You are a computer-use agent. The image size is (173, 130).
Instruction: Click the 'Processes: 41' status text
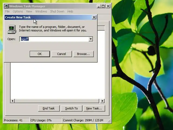tap(13, 120)
